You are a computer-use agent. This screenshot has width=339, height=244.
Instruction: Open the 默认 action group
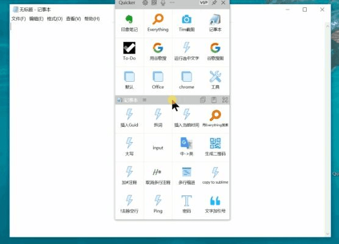pos(129,81)
